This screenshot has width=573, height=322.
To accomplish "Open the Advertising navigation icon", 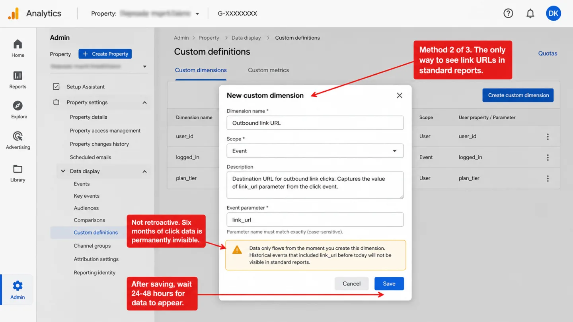I will pyautogui.click(x=18, y=136).
